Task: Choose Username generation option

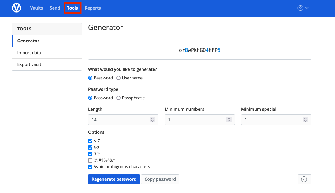Action: point(118,78)
